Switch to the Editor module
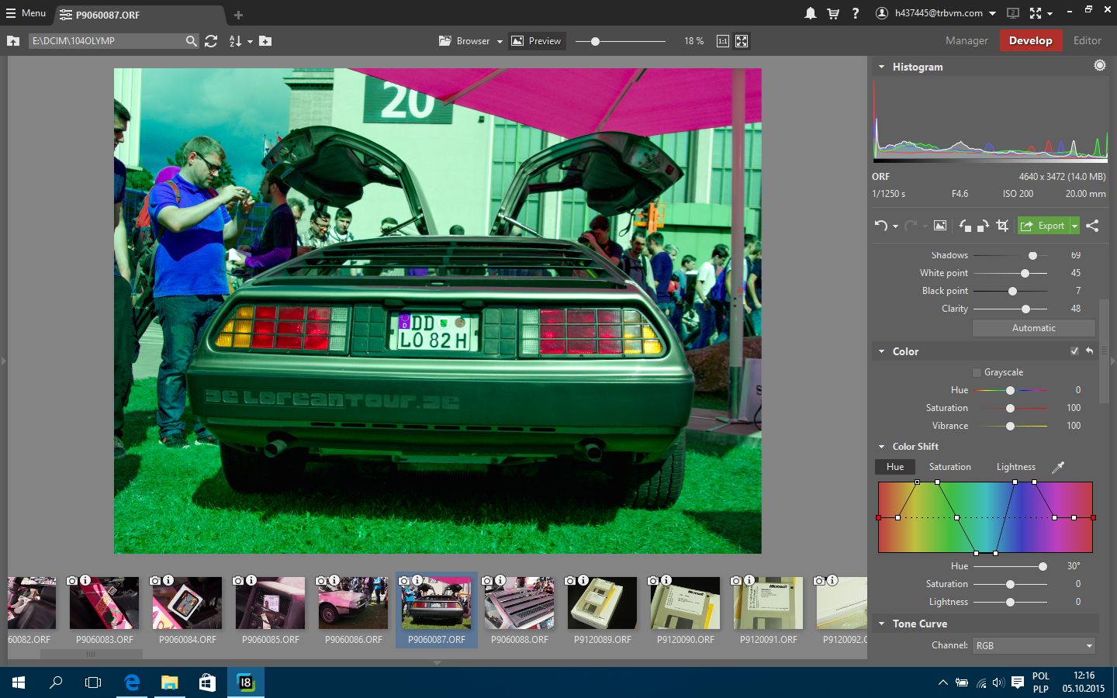The height and width of the screenshot is (698, 1117). pyautogui.click(x=1087, y=40)
